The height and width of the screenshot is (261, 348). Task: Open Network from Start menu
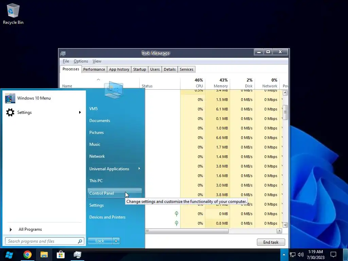click(x=97, y=156)
